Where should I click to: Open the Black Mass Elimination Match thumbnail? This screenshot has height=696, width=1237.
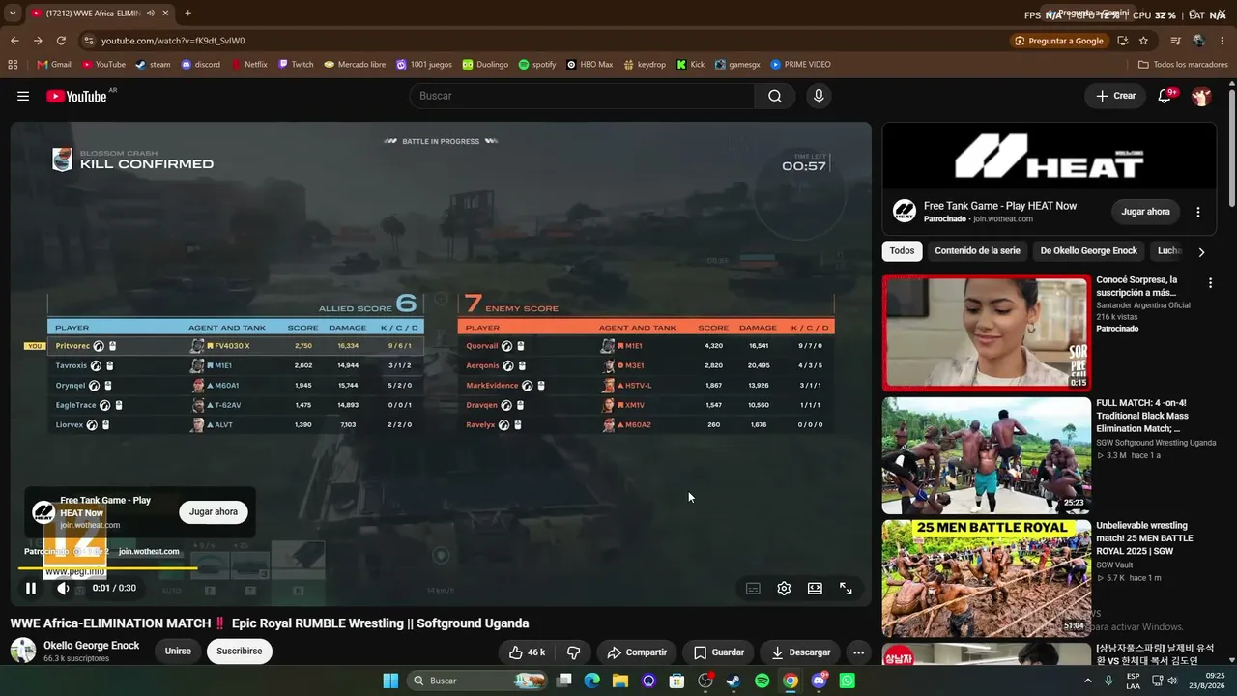pyautogui.click(x=987, y=455)
